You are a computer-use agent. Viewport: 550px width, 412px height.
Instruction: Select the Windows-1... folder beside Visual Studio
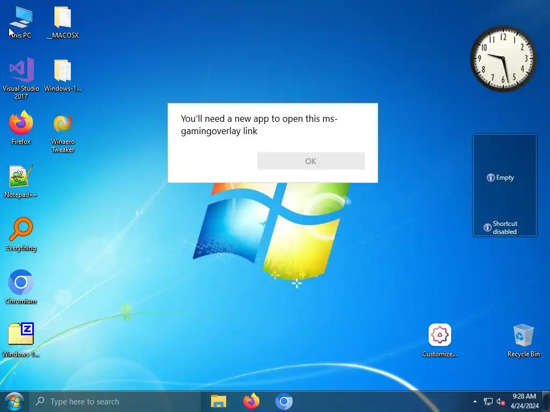click(63, 75)
